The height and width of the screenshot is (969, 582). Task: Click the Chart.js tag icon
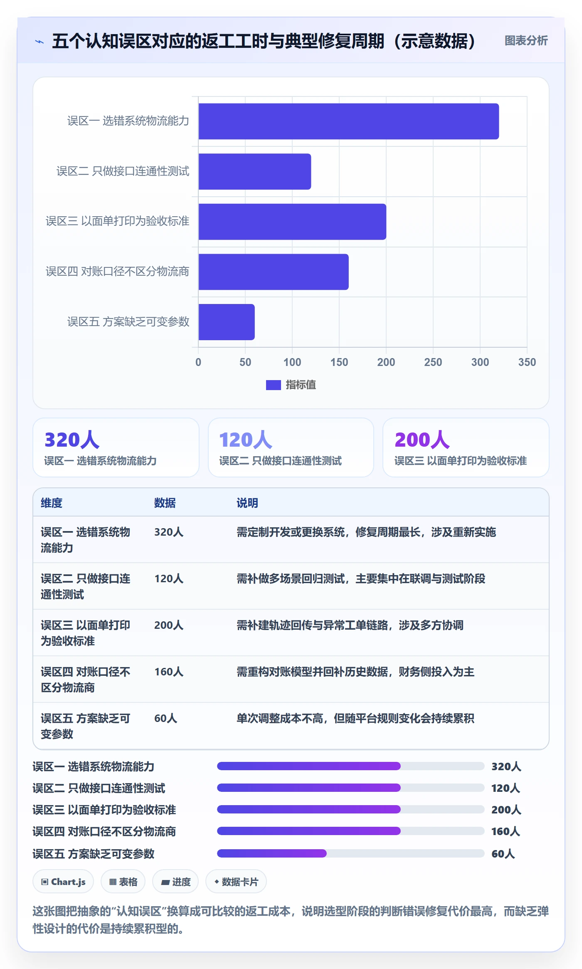[45, 882]
